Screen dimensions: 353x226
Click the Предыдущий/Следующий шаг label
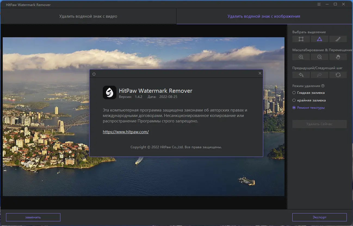[x=317, y=68]
